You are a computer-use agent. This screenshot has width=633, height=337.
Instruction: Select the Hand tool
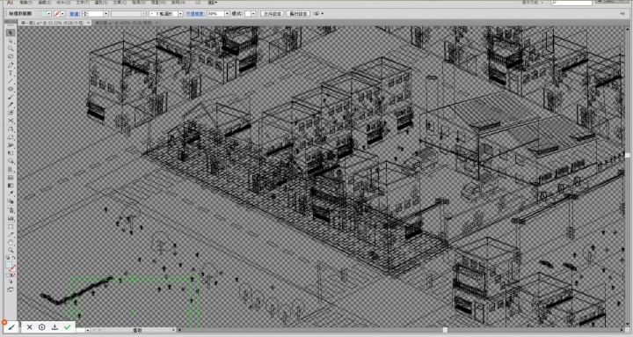click(x=11, y=243)
